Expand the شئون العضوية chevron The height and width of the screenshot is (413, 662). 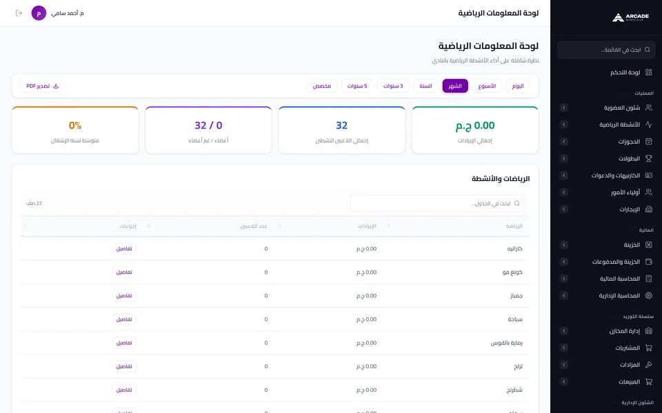tap(563, 107)
